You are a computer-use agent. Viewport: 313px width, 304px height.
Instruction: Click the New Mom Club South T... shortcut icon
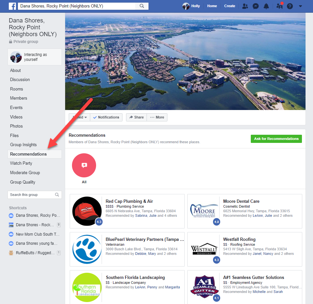[11, 234]
